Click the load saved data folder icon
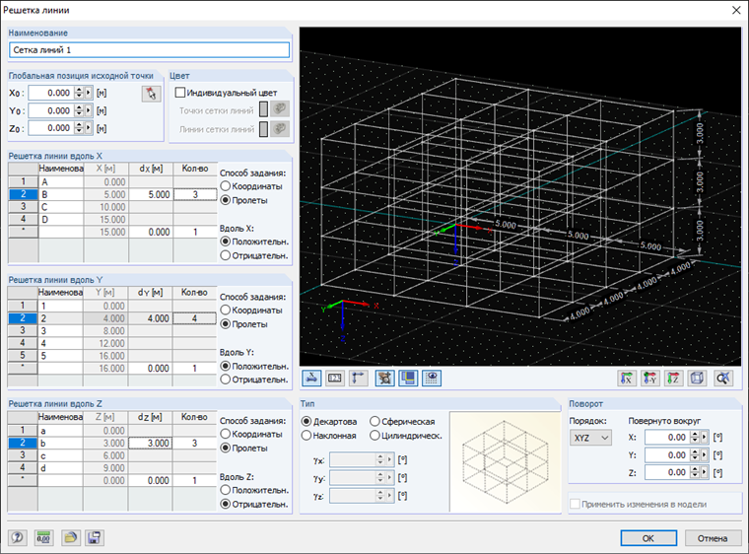749x554 pixels. click(70, 538)
